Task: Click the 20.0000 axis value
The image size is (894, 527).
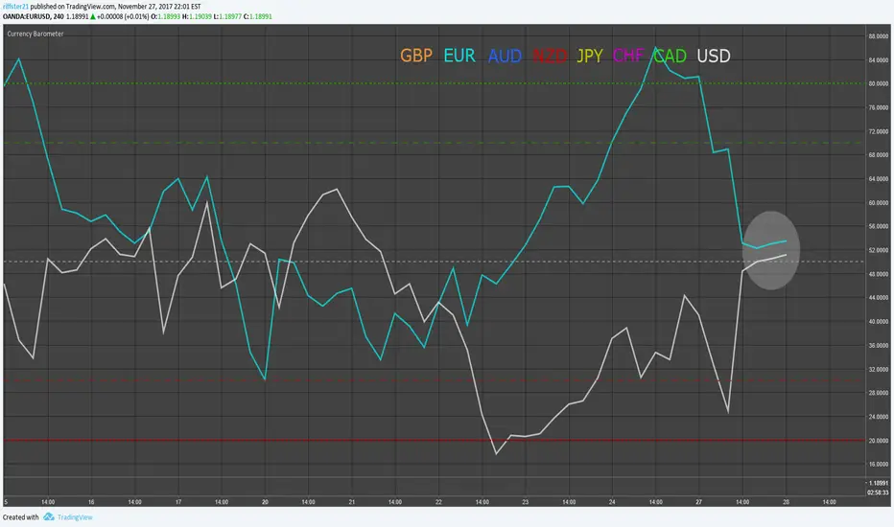Action: tap(878, 441)
